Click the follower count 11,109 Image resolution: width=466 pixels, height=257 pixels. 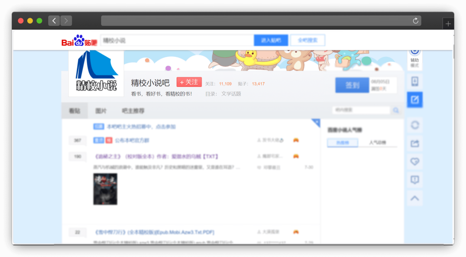point(225,84)
